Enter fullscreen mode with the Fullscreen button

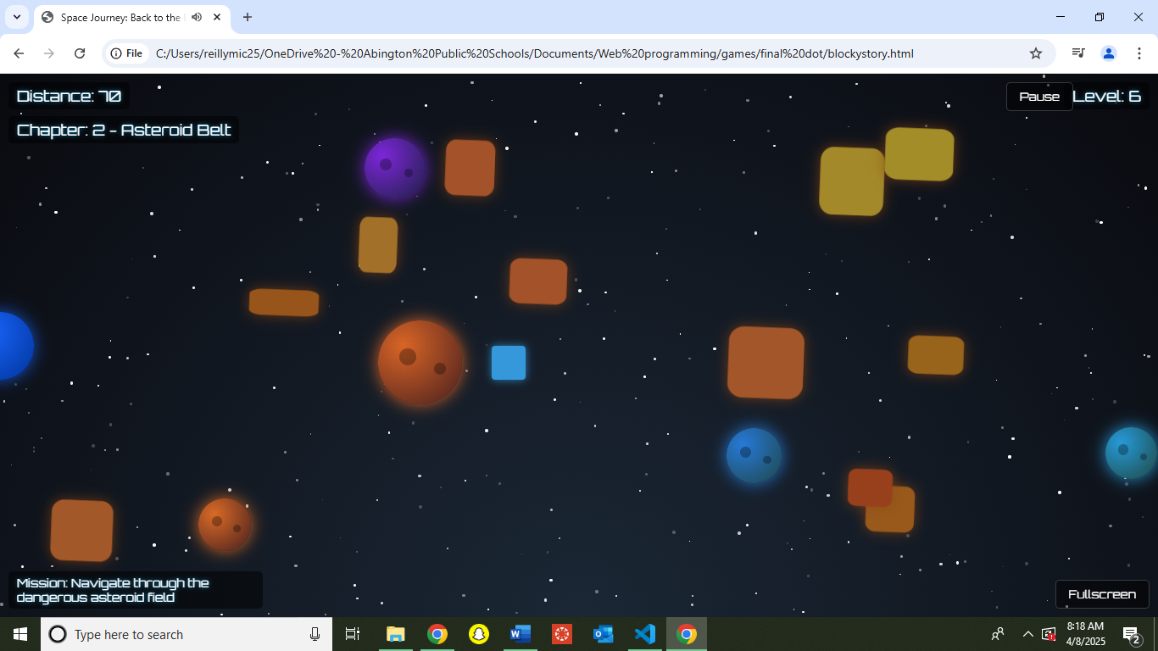(x=1101, y=594)
